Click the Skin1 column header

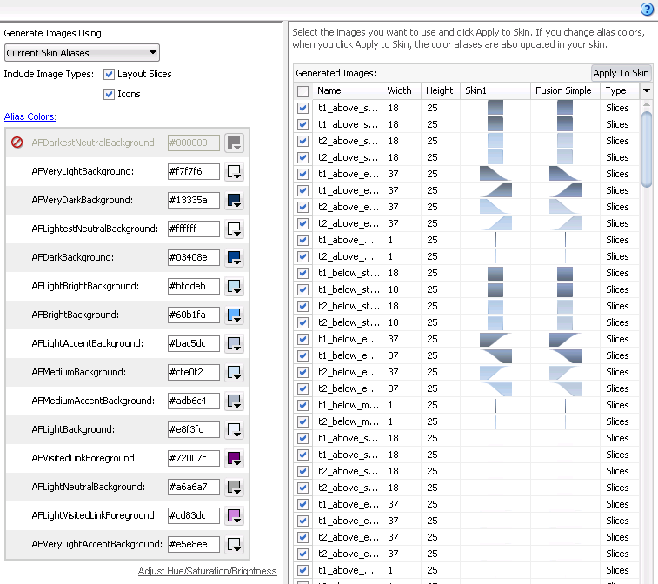pyautogui.click(x=495, y=90)
